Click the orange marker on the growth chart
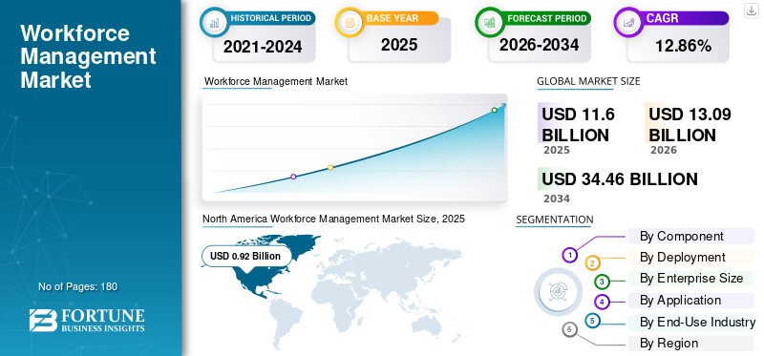This screenshot has height=356, width=764. click(x=330, y=168)
